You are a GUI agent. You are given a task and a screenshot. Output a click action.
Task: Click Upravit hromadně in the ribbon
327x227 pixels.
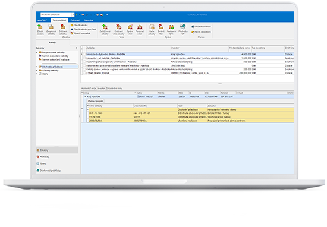pos(80,33)
